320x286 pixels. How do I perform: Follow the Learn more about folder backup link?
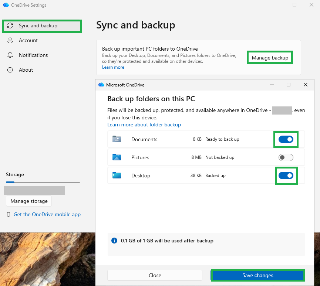click(x=144, y=125)
